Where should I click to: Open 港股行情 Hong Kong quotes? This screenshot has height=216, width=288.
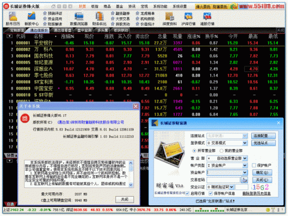[x=207, y=18]
